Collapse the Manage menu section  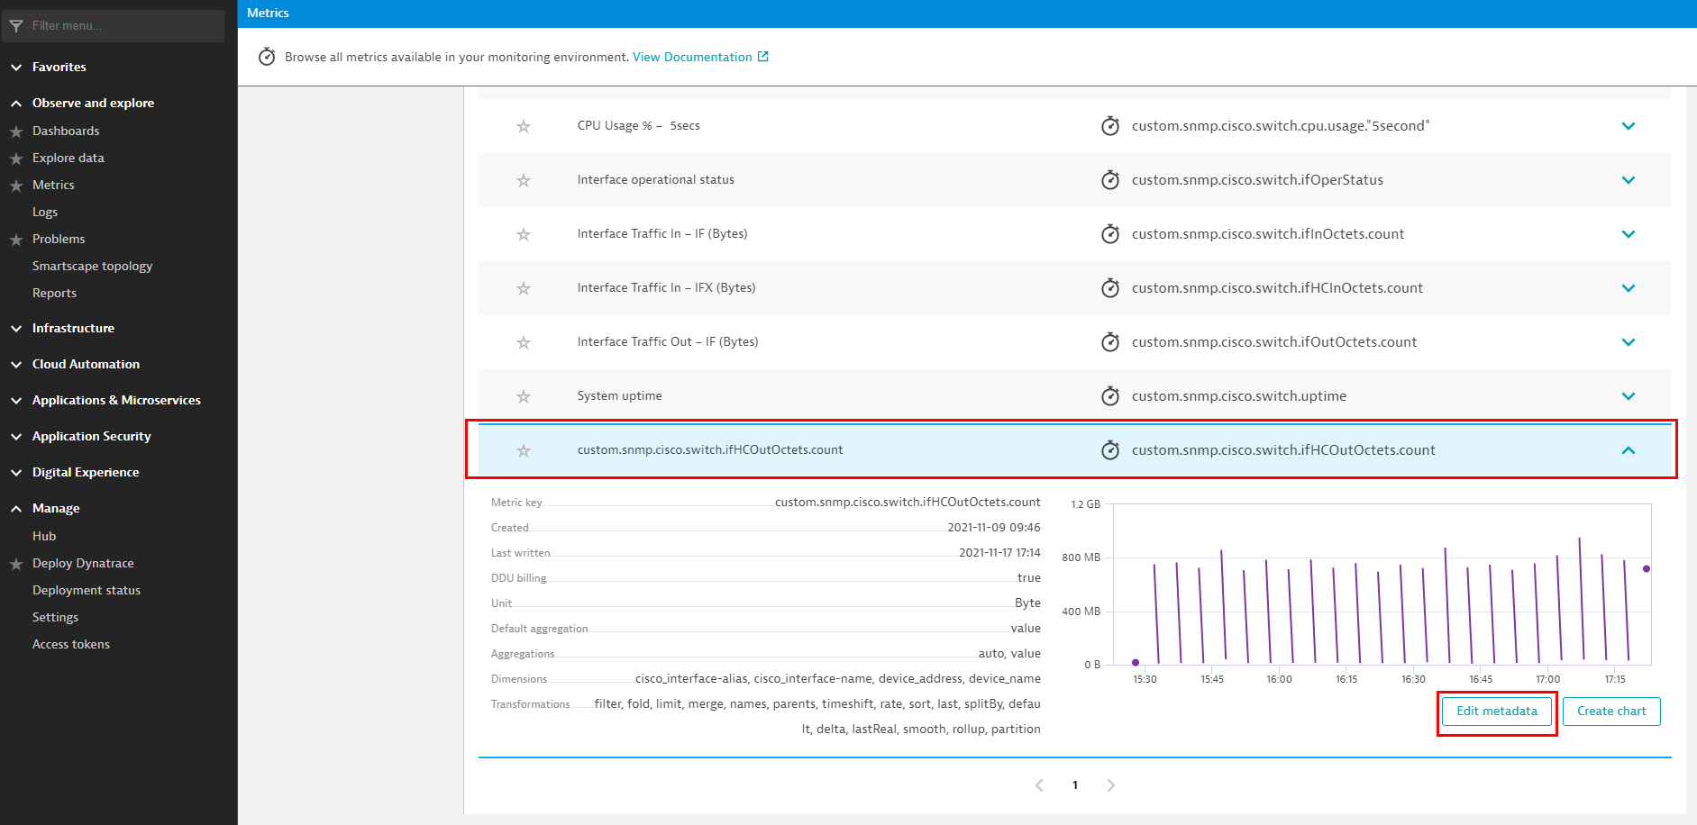[x=16, y=509]
